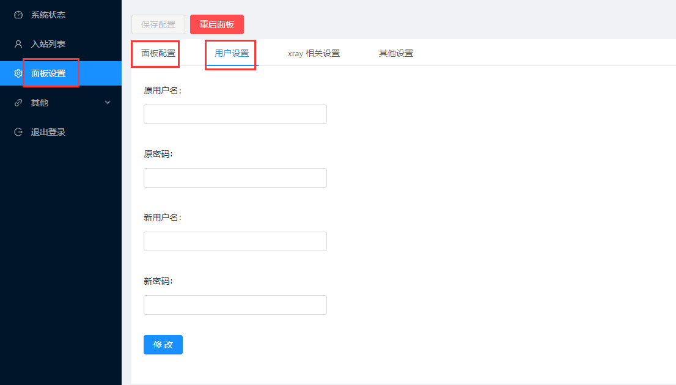Click the 新密码 input field
The image size is (676, 385).
[x=235, y=304]
